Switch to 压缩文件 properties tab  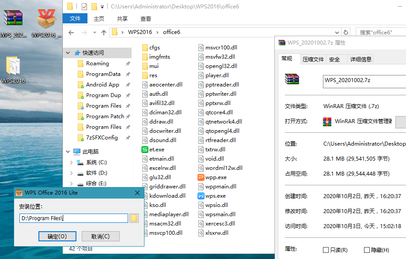[313, 60]
